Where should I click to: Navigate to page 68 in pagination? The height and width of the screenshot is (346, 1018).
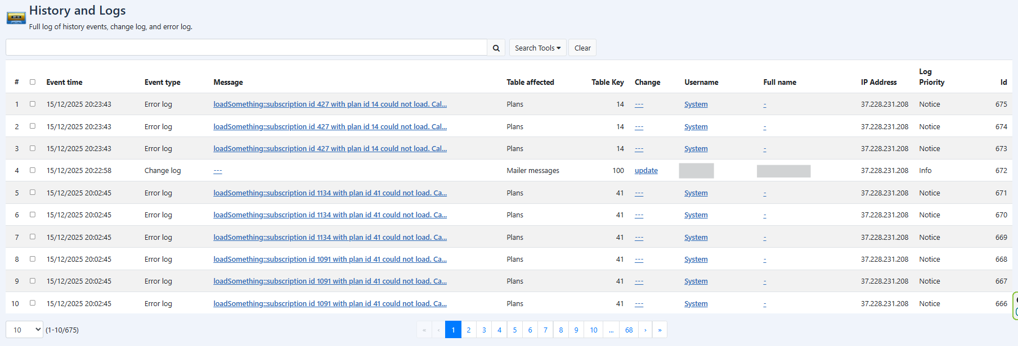tap(629, 330)
